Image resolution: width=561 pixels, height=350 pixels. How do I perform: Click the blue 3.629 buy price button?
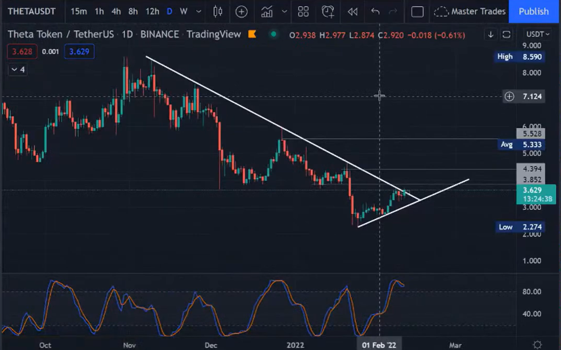pos(79,51)
